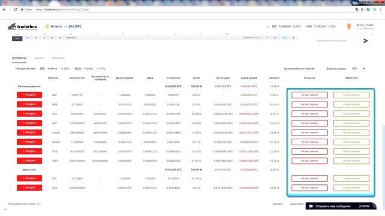Click the Стоимость column header
The image size is (385, 216).
point(173,78)
